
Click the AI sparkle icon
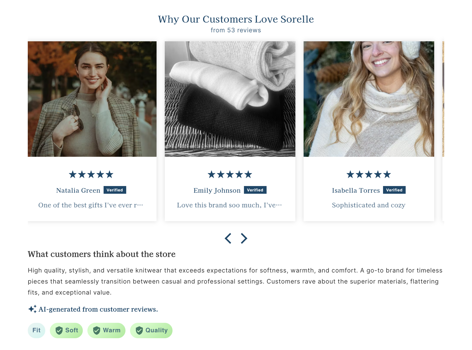(32, 309)
